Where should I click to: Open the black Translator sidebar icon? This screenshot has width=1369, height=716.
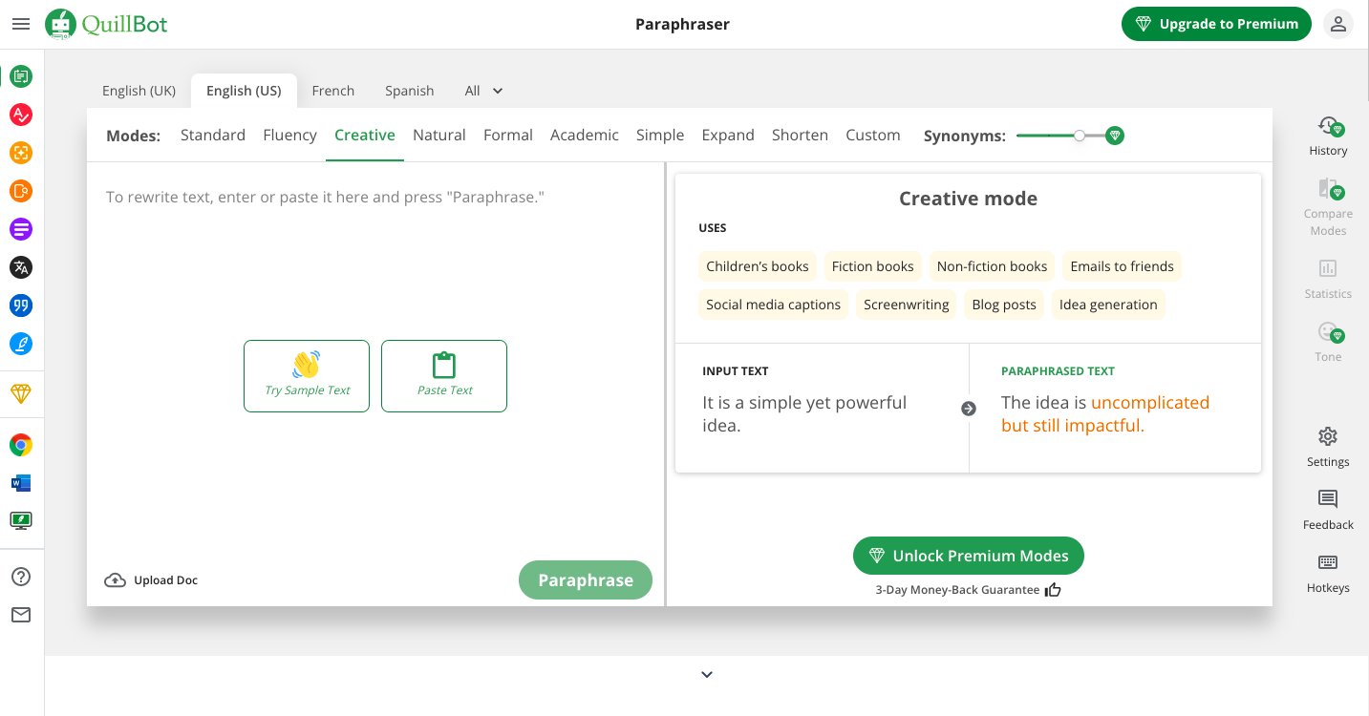pyautogui.click(x=21, y=267)
